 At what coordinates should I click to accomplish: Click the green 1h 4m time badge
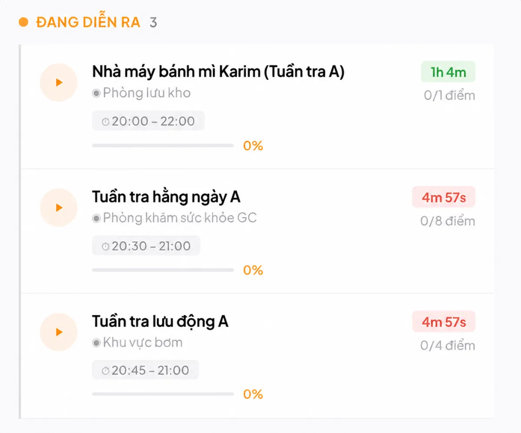point(448,72)
